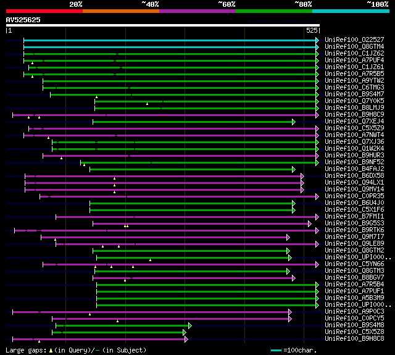Click the UniRef100_Q94LX1 label
Image resolution: width=395 pixels, height=355 pixels.
tap(354, 183)
